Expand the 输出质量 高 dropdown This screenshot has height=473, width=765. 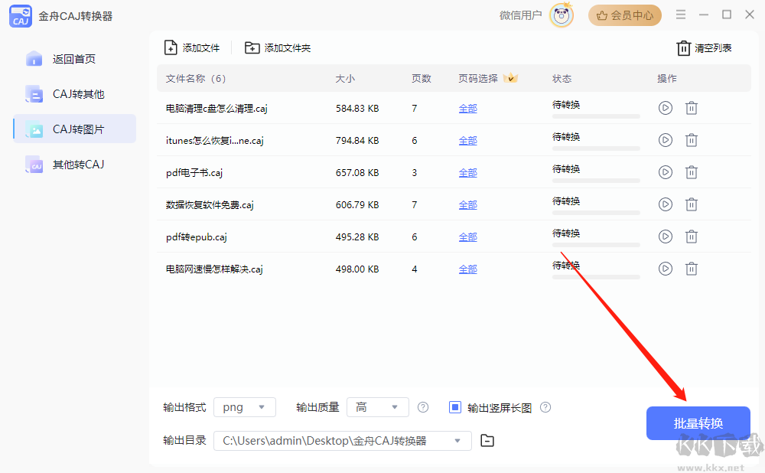tap(378, 407)
